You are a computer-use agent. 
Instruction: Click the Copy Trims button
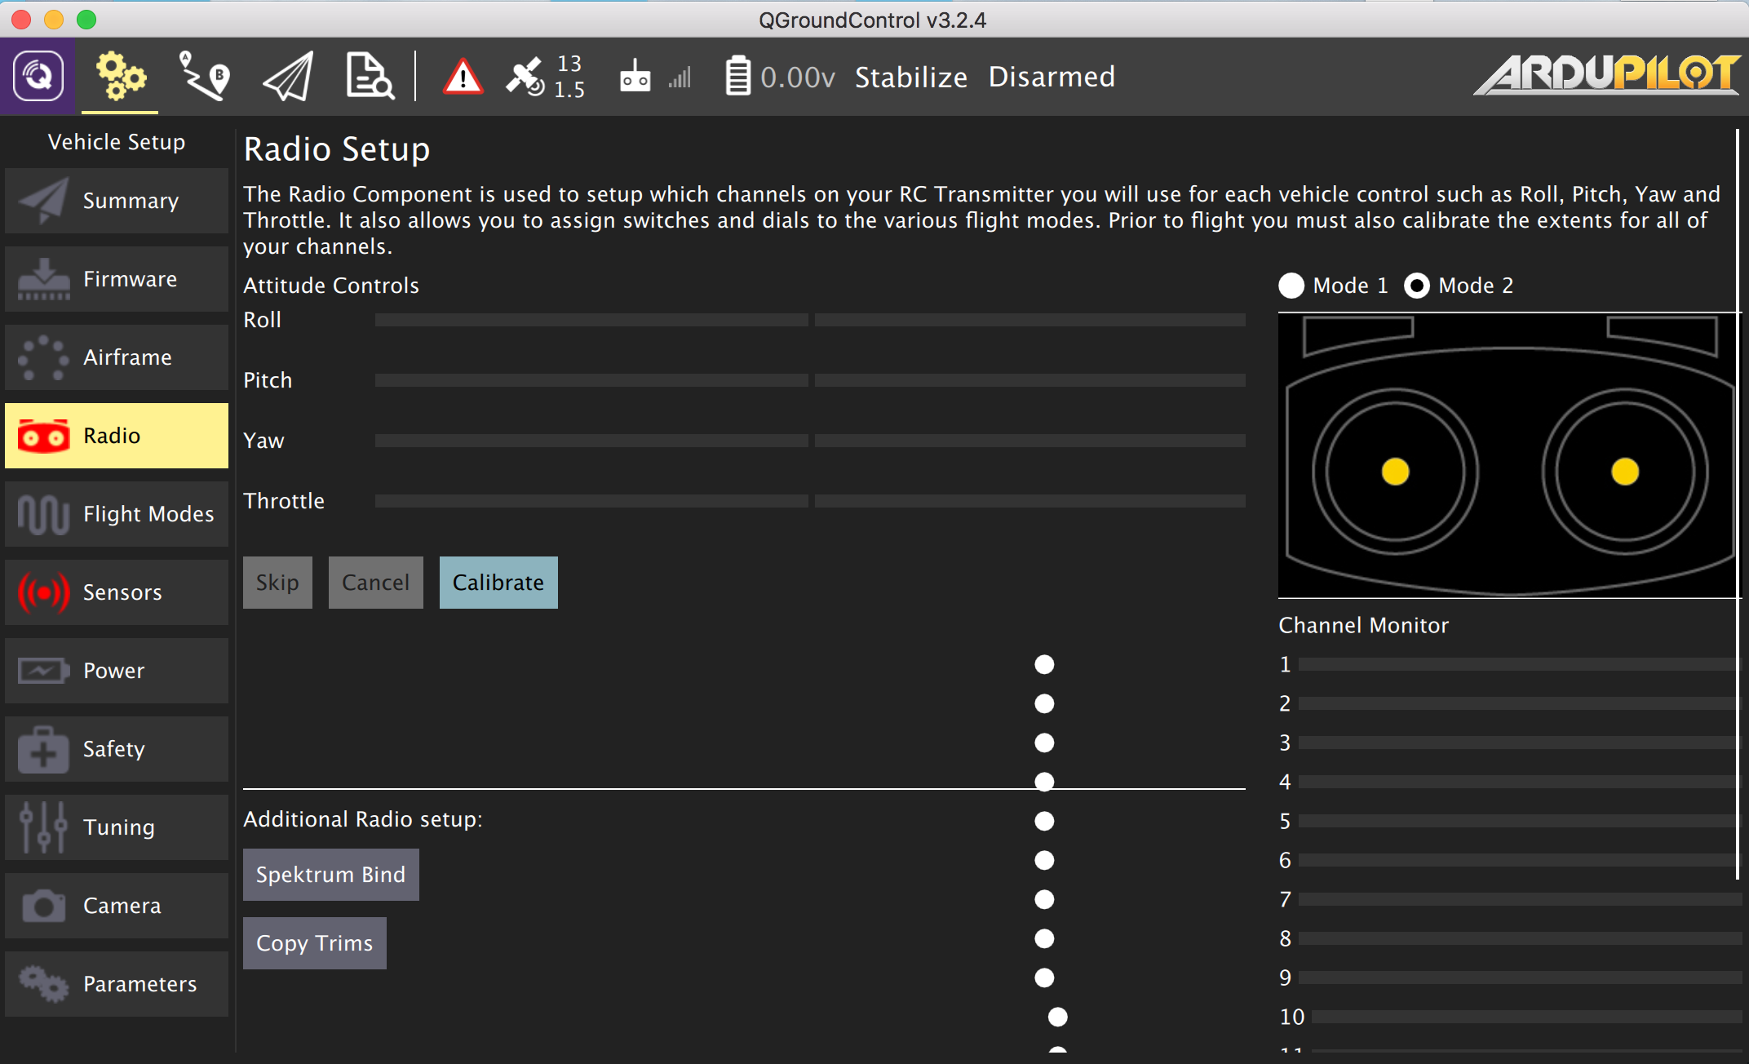point(314,943)
